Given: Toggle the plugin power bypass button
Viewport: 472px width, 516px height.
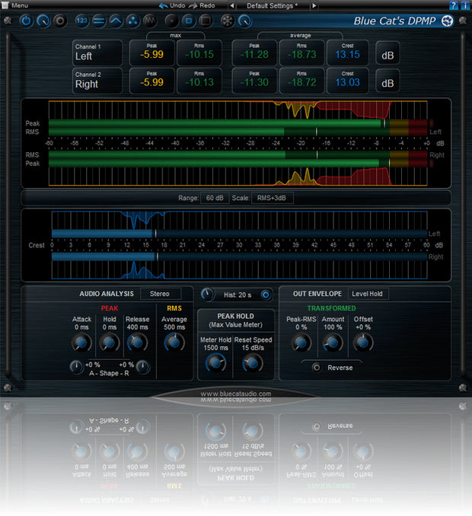Looking at the screenshot, I should 26,21.
